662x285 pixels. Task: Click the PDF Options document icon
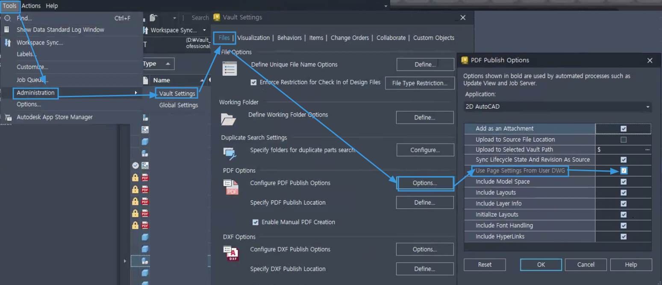click(231, 187)
